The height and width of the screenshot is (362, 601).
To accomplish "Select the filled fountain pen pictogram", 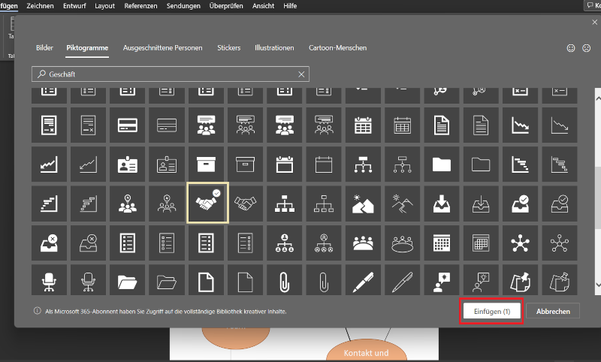I will (x=364, y=281).
